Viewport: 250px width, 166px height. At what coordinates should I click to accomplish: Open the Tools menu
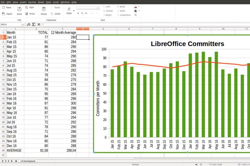(x=56, y=2)
